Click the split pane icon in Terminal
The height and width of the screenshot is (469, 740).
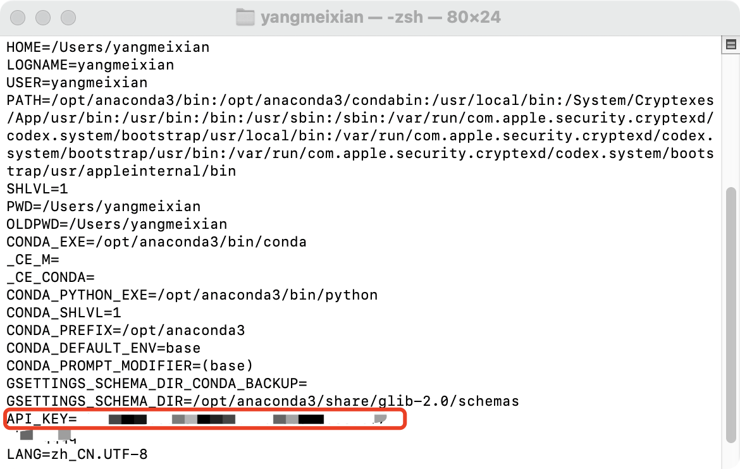[x=731, y=43]
